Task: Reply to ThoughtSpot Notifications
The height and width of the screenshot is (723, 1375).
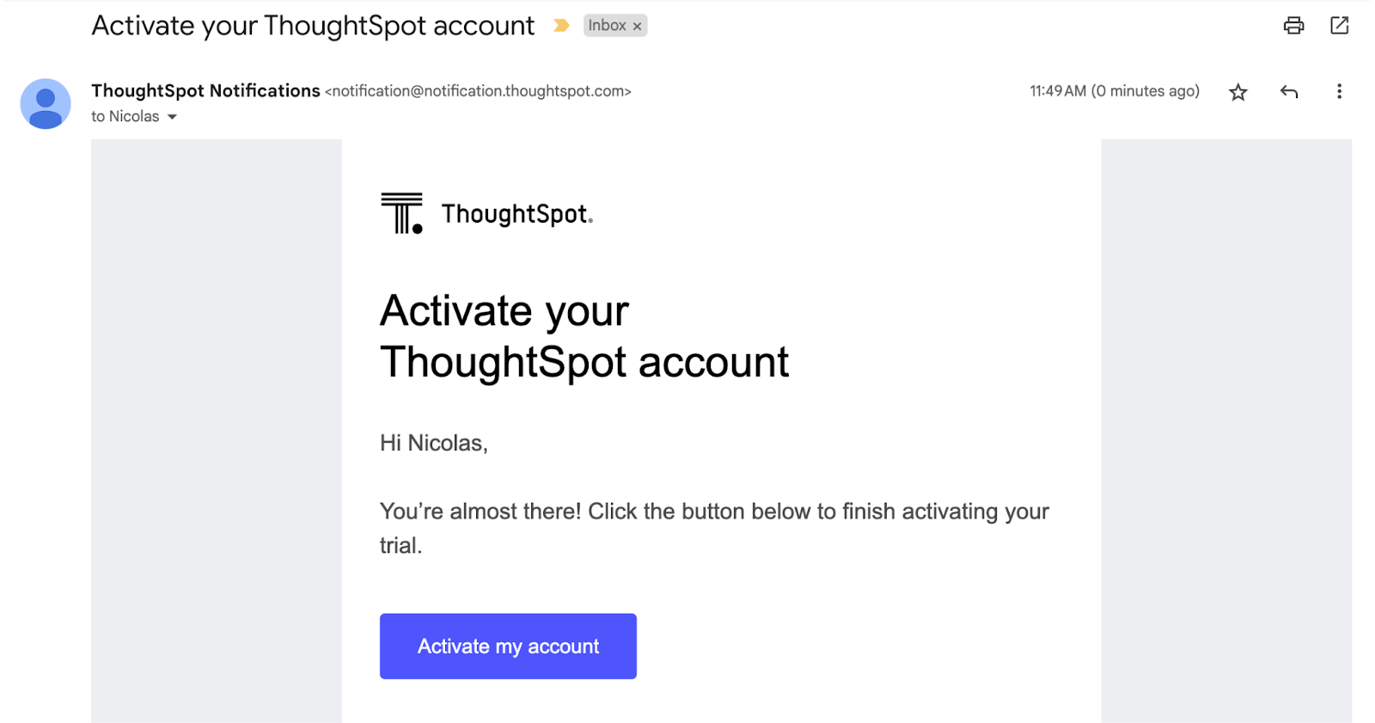Action: [1288, 92]
